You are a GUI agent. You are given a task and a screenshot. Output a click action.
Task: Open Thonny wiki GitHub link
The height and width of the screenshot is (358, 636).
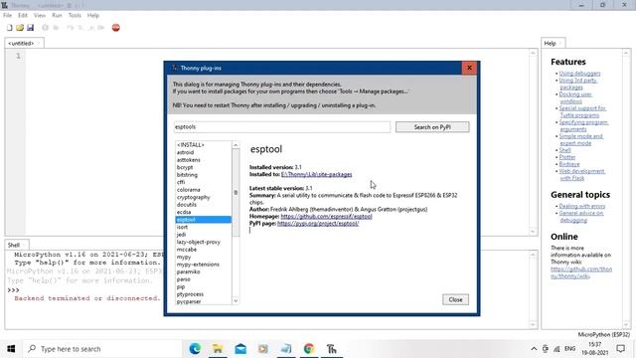(581, 272)
